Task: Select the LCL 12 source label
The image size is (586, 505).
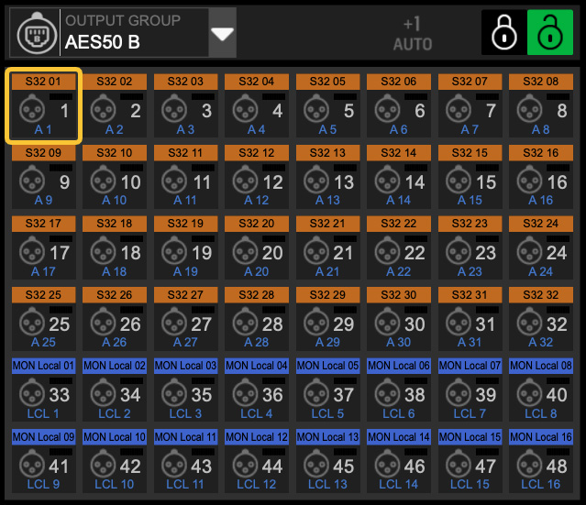Action: pyautogui.click(x=257, y=484)
